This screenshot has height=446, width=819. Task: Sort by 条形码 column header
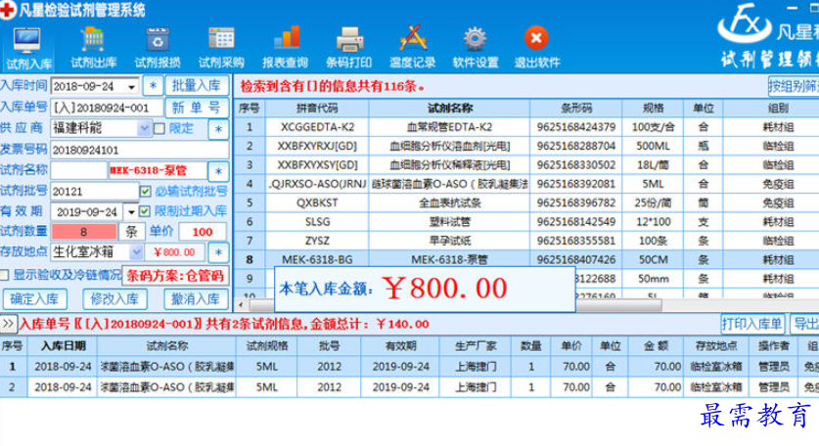point(576,109)
